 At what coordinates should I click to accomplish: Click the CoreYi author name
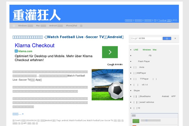18,120
